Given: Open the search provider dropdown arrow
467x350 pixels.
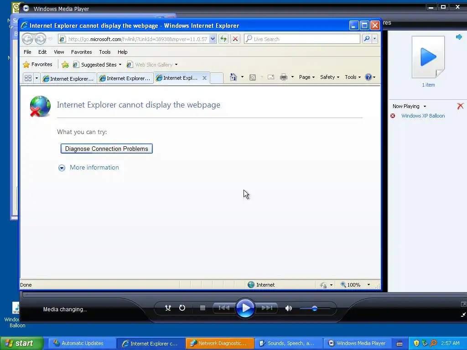Looking at the screenshot, I should click(x=375, y=39).
